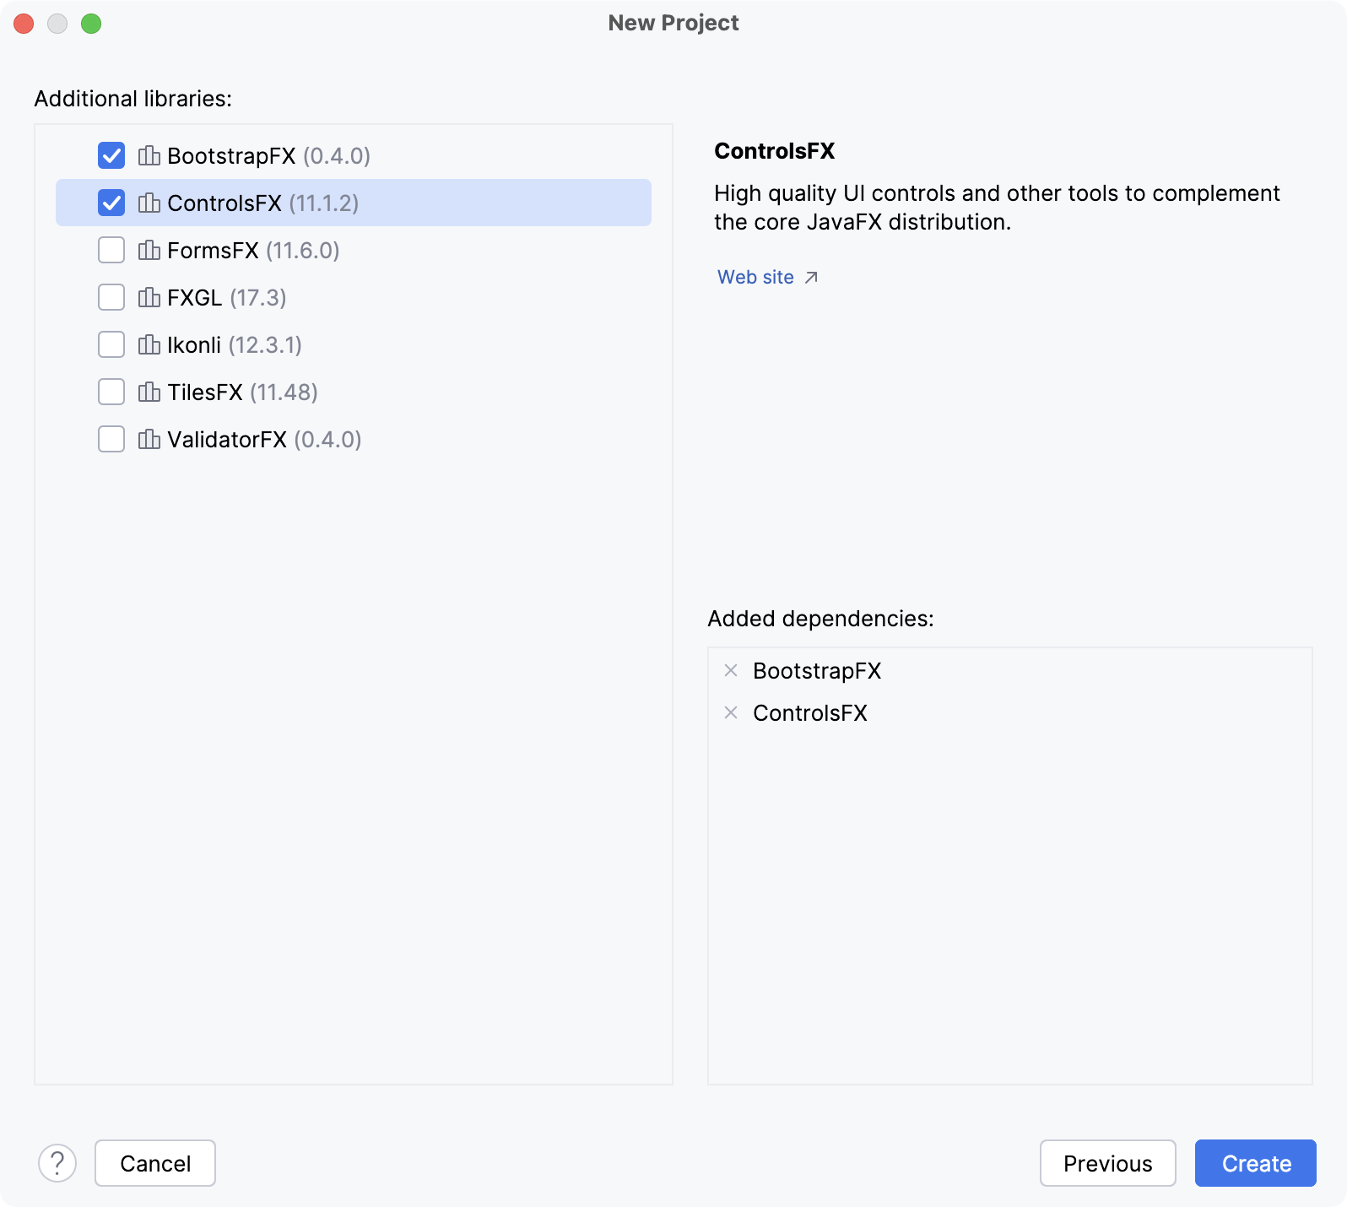The width and height of the screenshot is (1347, 1207).
Task: Tick the FXGL library checkbox
Action: 111,298
